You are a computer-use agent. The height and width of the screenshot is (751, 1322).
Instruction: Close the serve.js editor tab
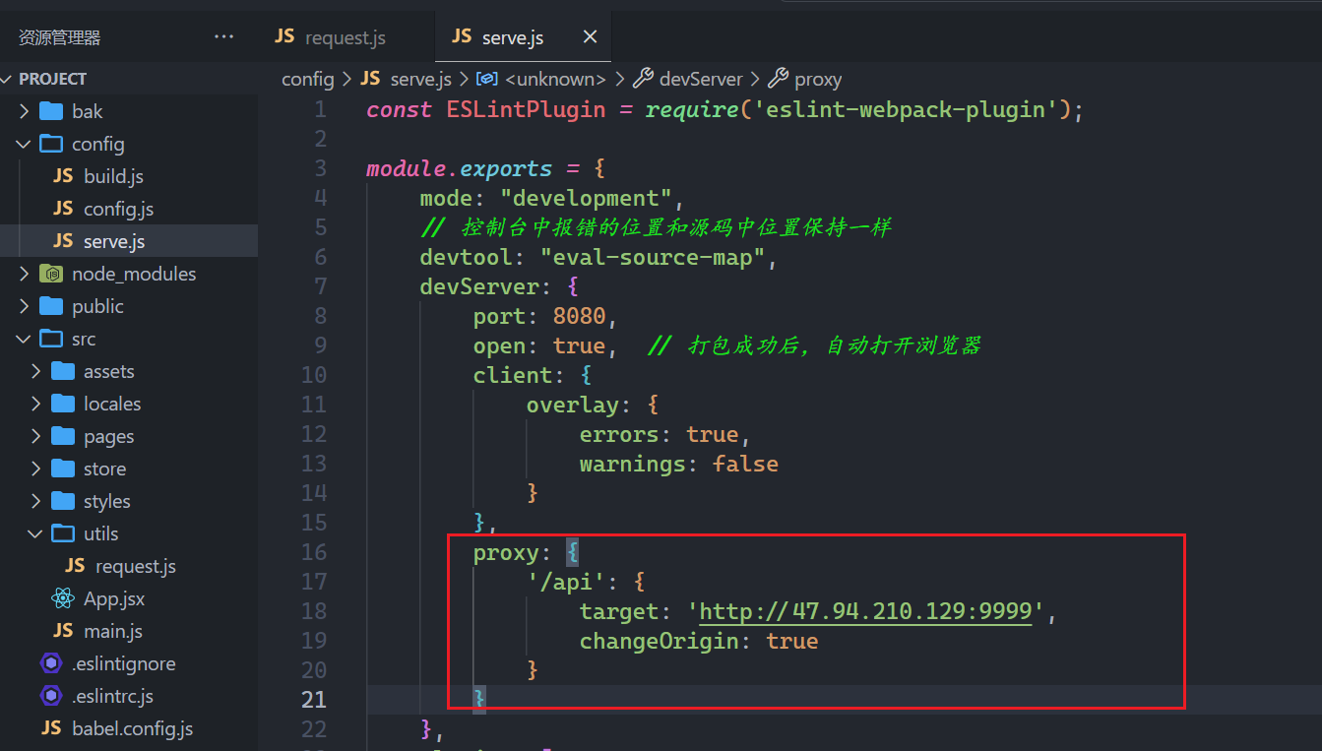click(590, 37)
